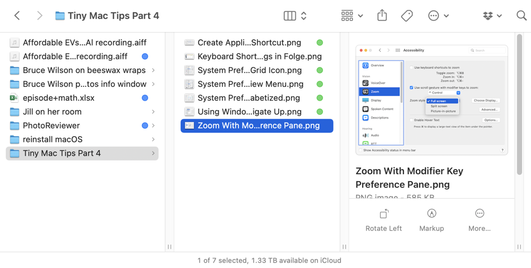Click the Accessibility preview thumbnail
The height and width of the screenshot is (268, 531).
coord(431,100)
